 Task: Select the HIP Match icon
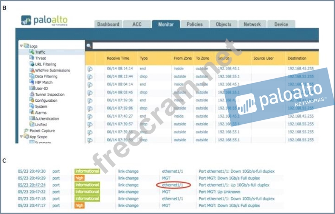tap(32, 82)
